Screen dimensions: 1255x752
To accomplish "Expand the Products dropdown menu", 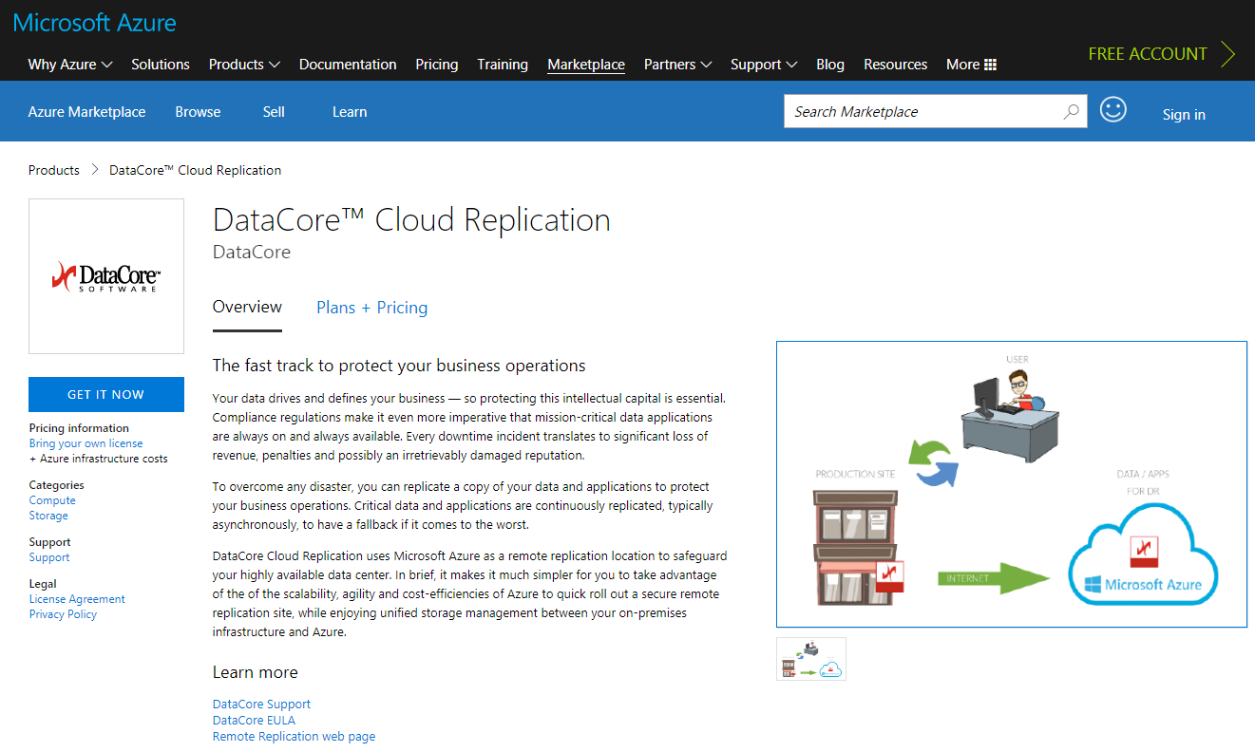I will (x=244, y=65).
